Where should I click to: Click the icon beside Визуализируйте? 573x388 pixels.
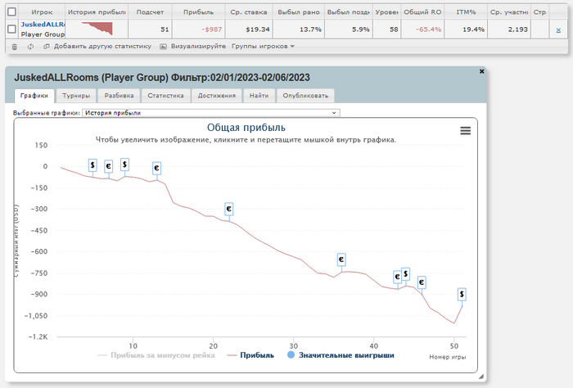163,47
